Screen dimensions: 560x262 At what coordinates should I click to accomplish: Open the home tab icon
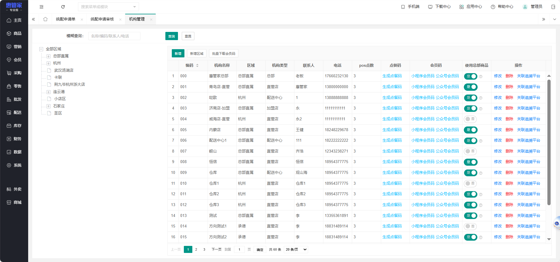click(x=45, y=19)
